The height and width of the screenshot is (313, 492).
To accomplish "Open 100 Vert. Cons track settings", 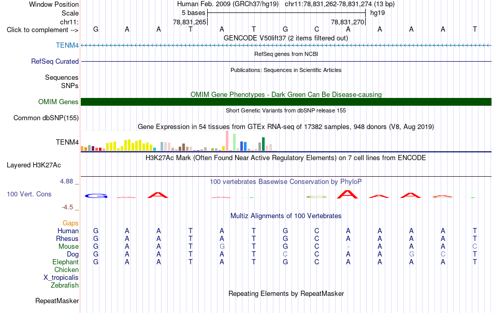I will tap(29, 194).
